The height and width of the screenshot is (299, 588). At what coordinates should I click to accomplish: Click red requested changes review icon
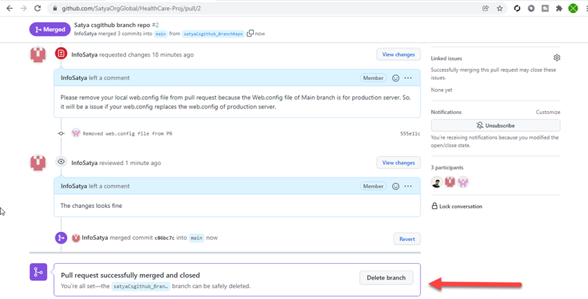click(x=61, y=53)
